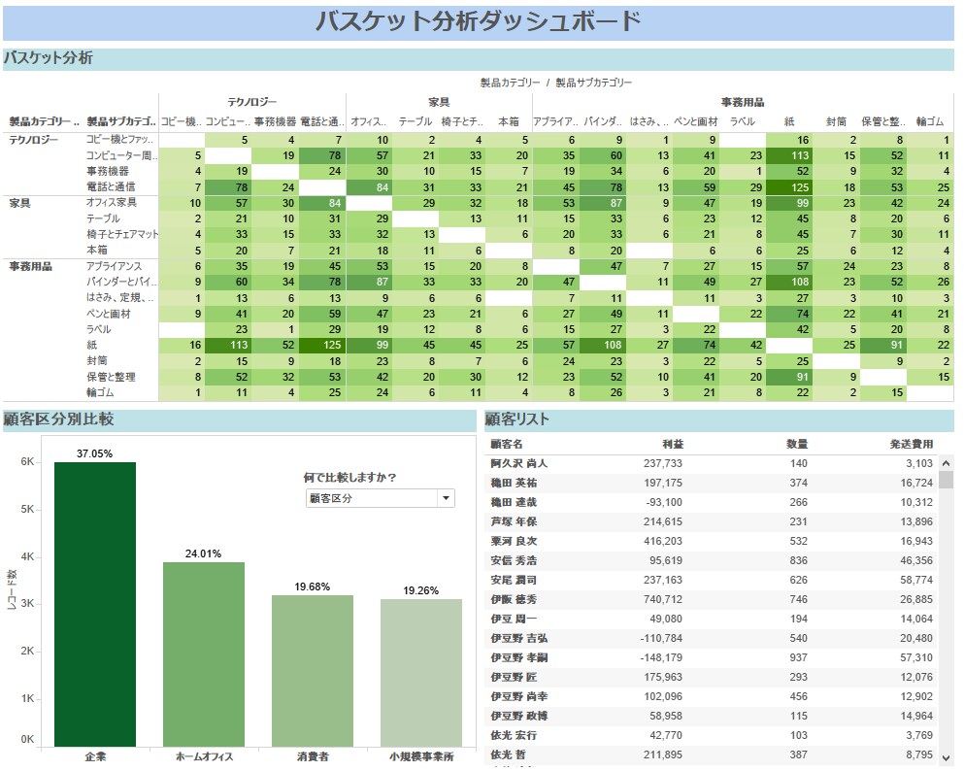Viewport: 964px width, 771px height.
Task: Sort by the 利益 column header
Action: tap(673, 444)
